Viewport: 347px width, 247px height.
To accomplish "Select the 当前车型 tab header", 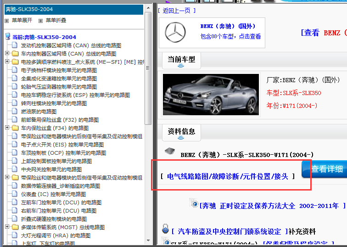I will pyautogui.click(x=181, y=61).
